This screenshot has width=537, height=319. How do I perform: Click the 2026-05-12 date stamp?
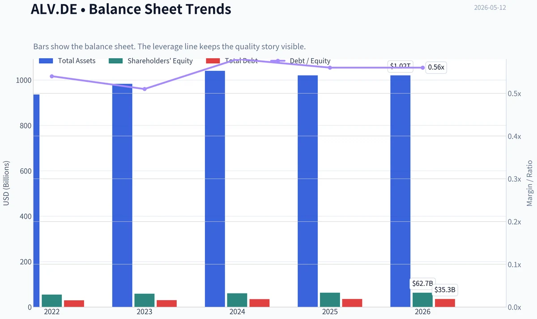[x=490, y=8]
